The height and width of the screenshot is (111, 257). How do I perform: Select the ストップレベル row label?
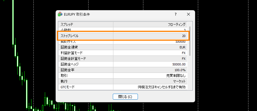pos(69,36)
